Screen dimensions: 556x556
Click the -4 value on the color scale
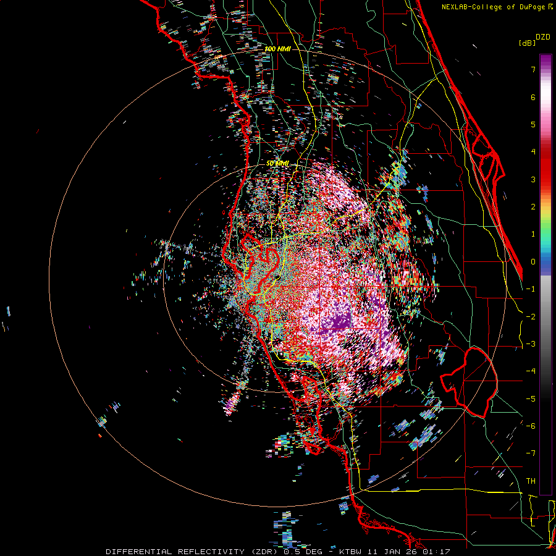[x=531, y=371]
